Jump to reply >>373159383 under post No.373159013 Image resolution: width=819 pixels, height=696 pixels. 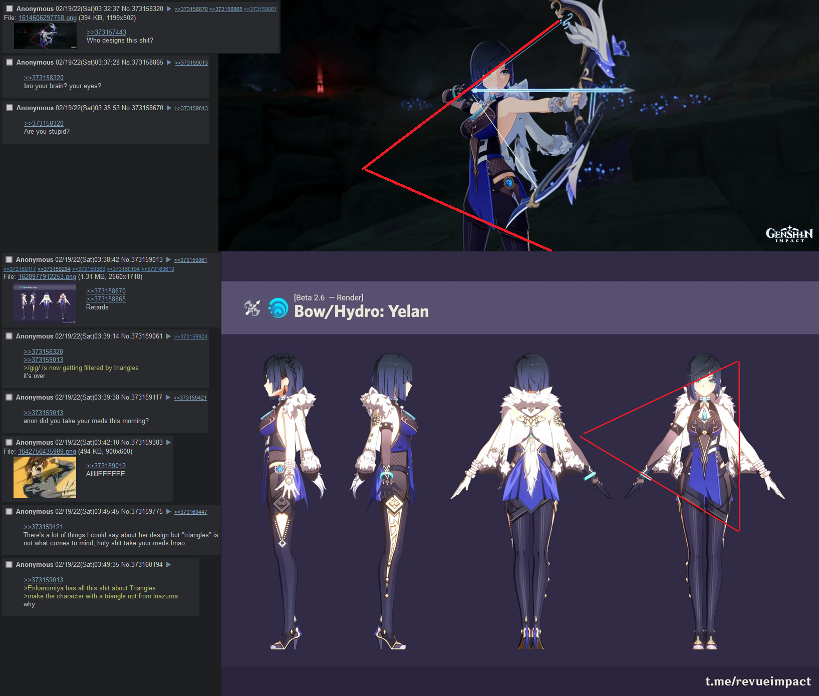point(89,269)
